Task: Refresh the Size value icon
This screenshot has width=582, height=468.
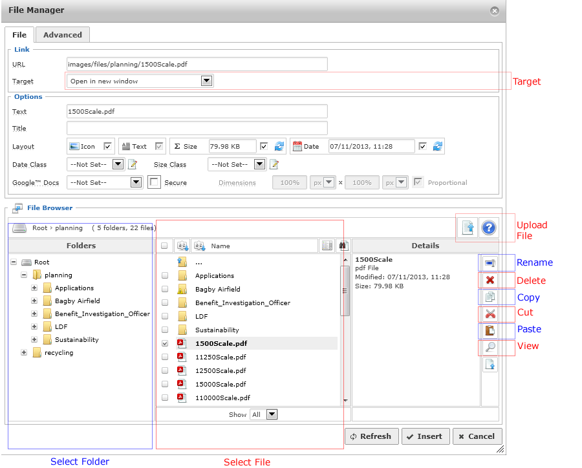Action: pyautogui.click(x=279, y=146)
